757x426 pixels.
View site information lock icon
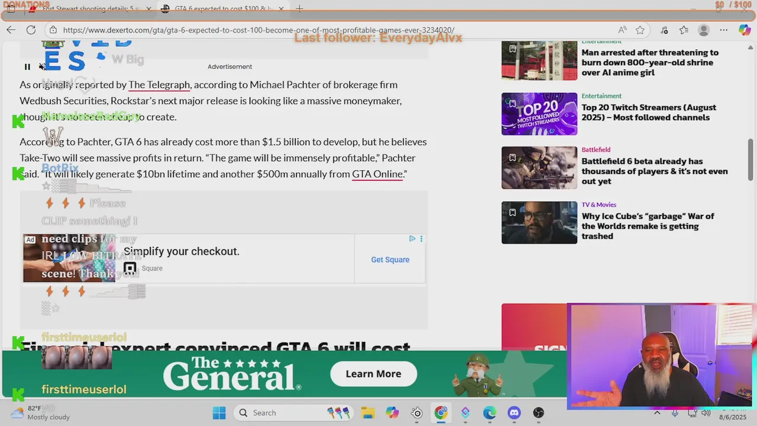point(53,30)
